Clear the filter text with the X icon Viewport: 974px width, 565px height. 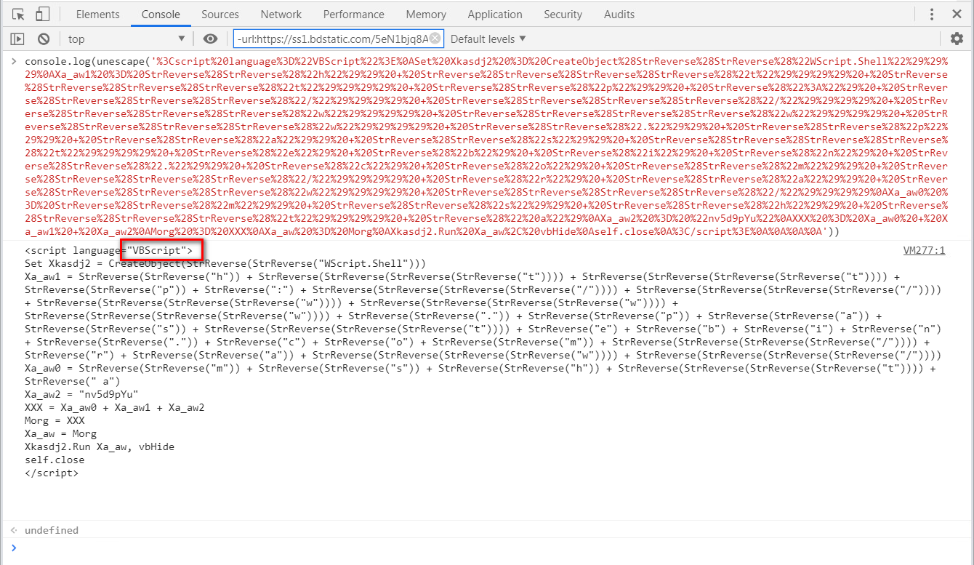[x=435, y=39]
